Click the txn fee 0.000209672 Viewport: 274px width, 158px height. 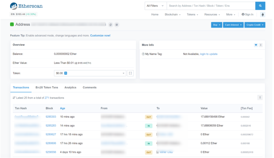click(x=247, y=134)
